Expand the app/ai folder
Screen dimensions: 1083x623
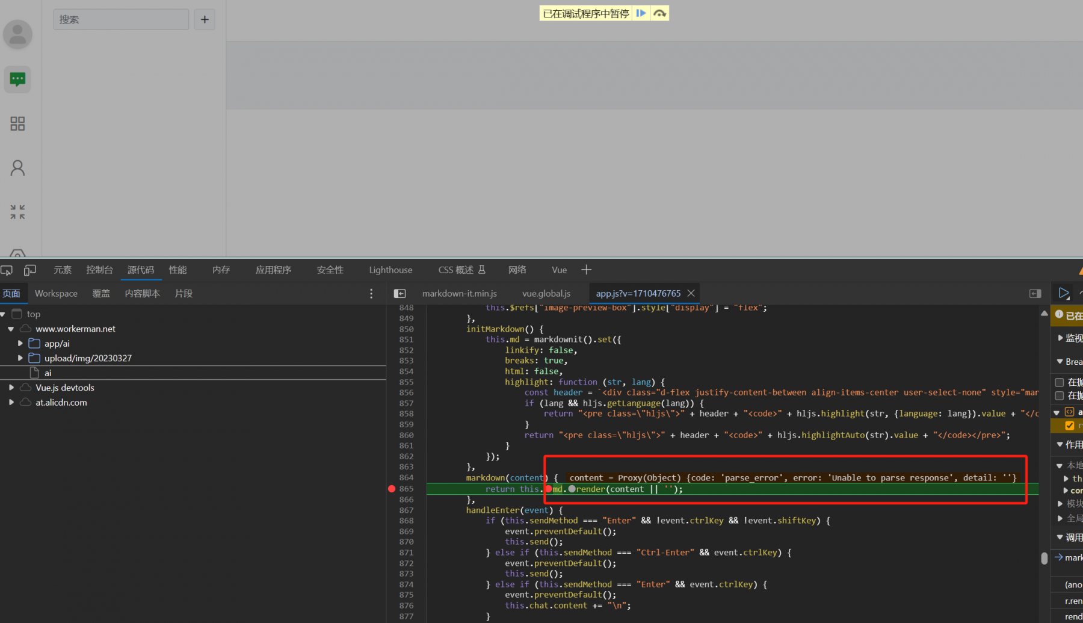[x=20, y=343]
